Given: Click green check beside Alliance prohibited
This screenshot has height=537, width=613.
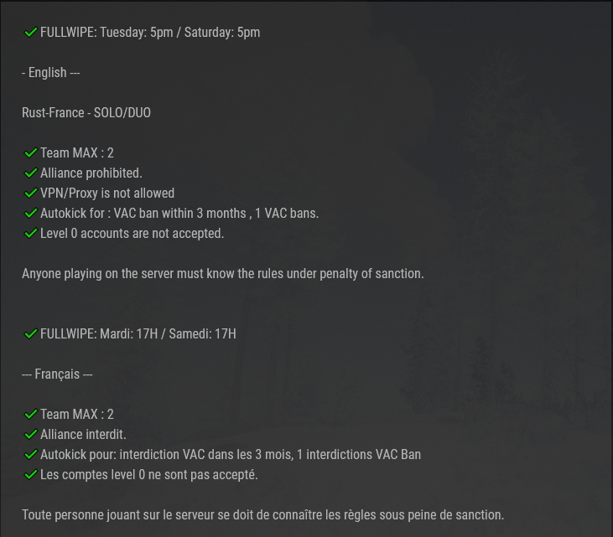Looking at the screenshot, I should click(30, 173).
